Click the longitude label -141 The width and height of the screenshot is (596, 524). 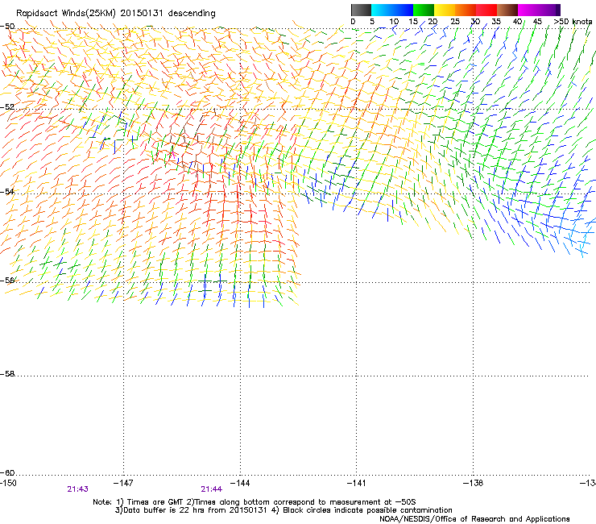[356, 483]
